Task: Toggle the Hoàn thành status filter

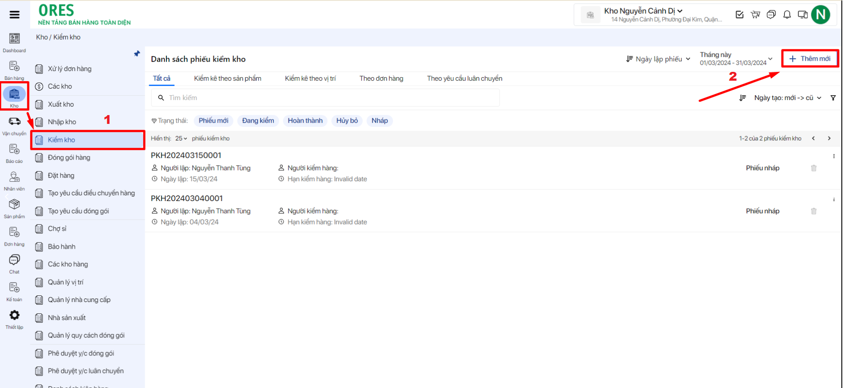Action: click(305, 121)
